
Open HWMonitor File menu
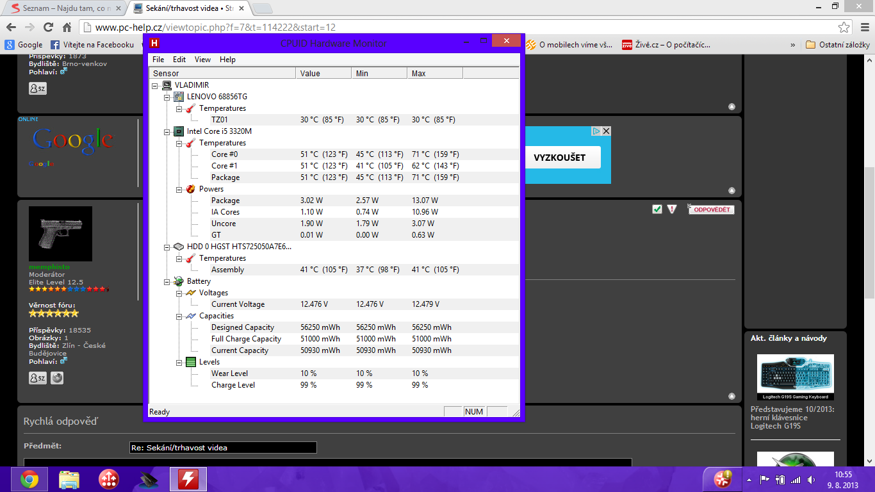click(x=158, y=60)
